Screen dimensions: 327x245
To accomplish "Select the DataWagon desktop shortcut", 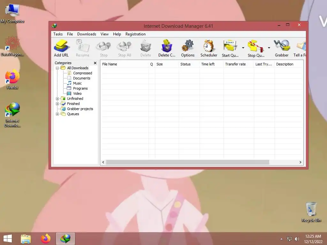I will click(x=12, y=46).
